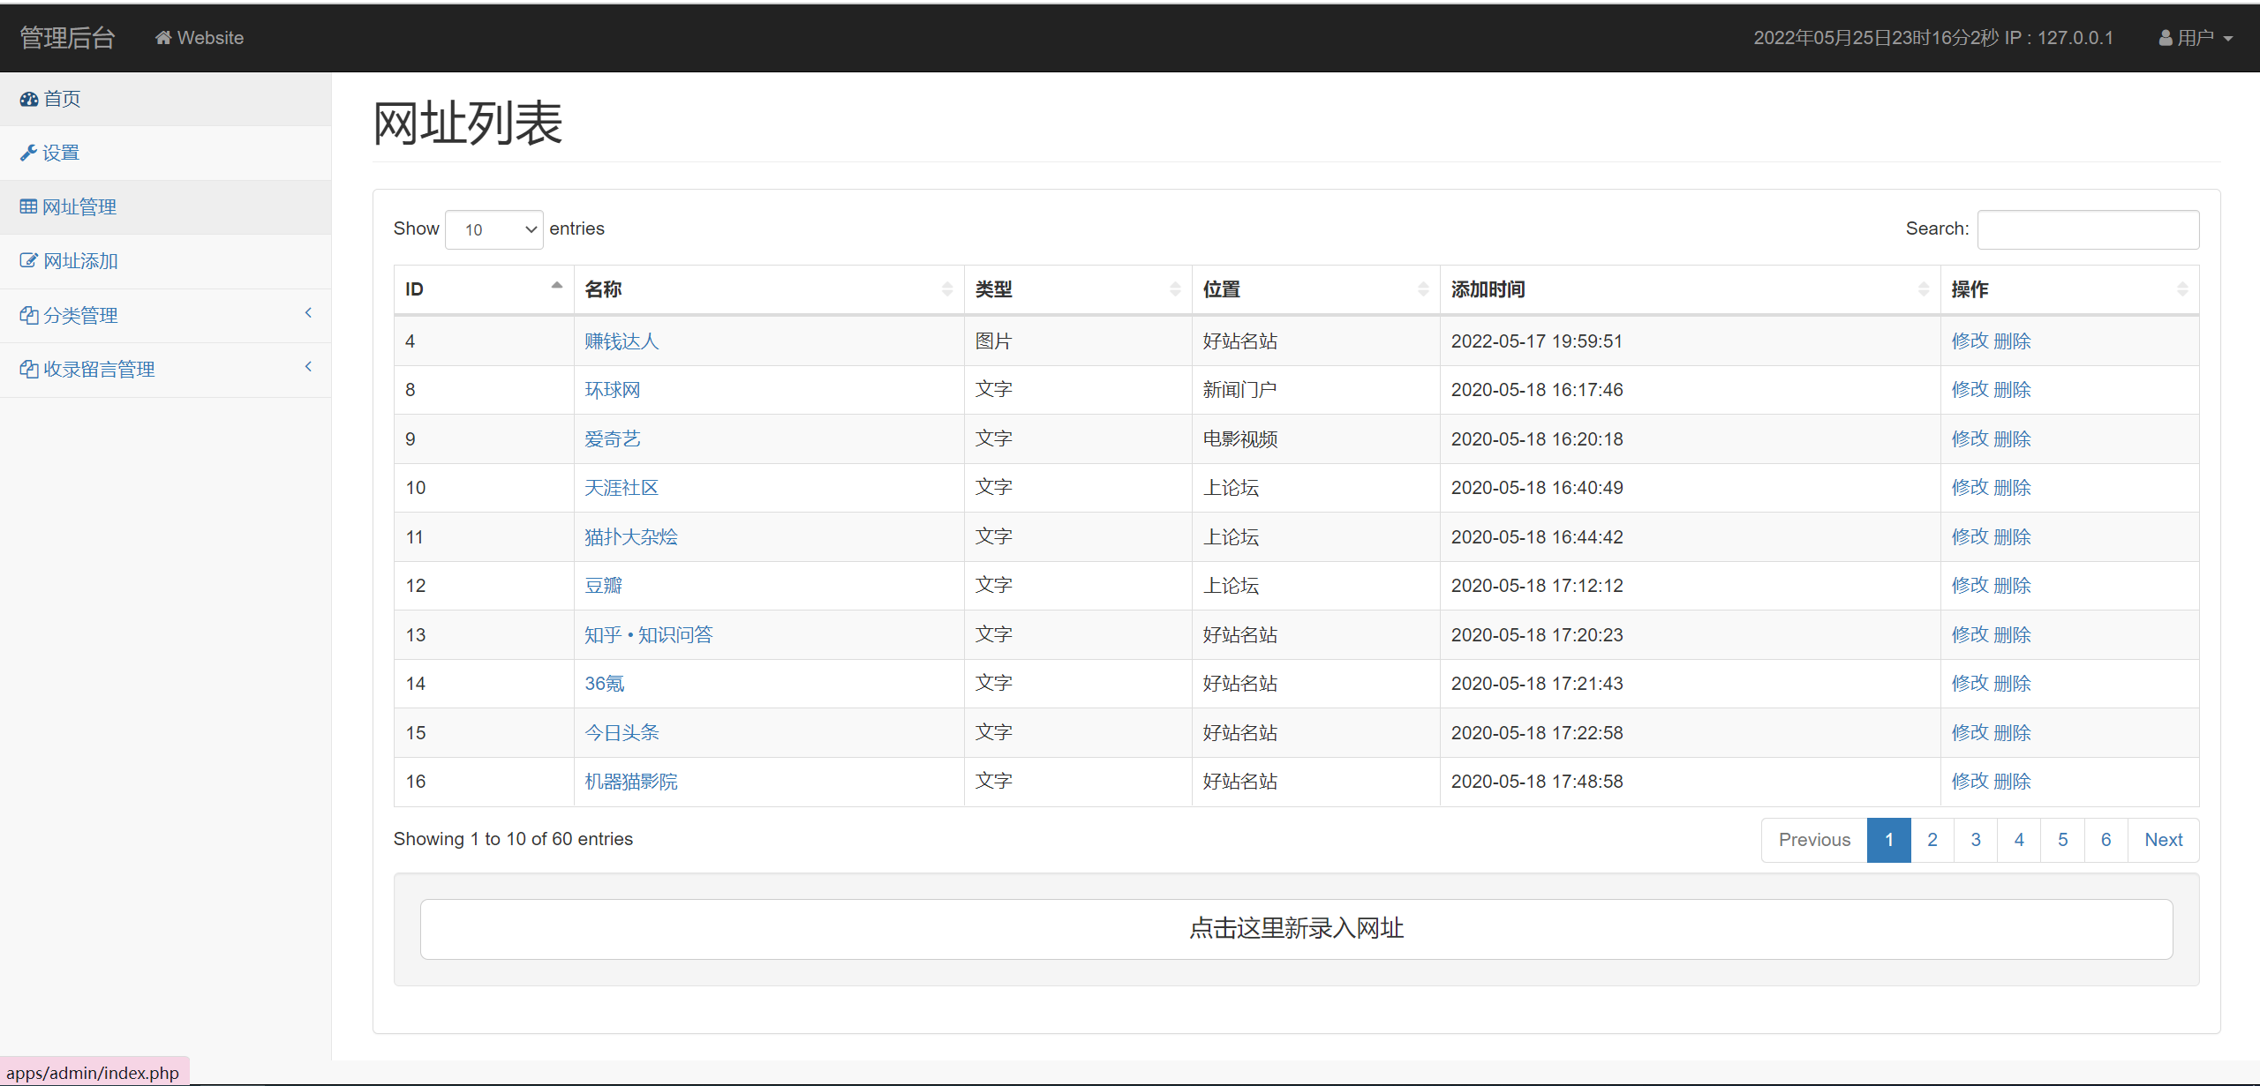Open the Show entries count dropdown
Viewport: 2260px width, 1086px height.
coord(493,229)
